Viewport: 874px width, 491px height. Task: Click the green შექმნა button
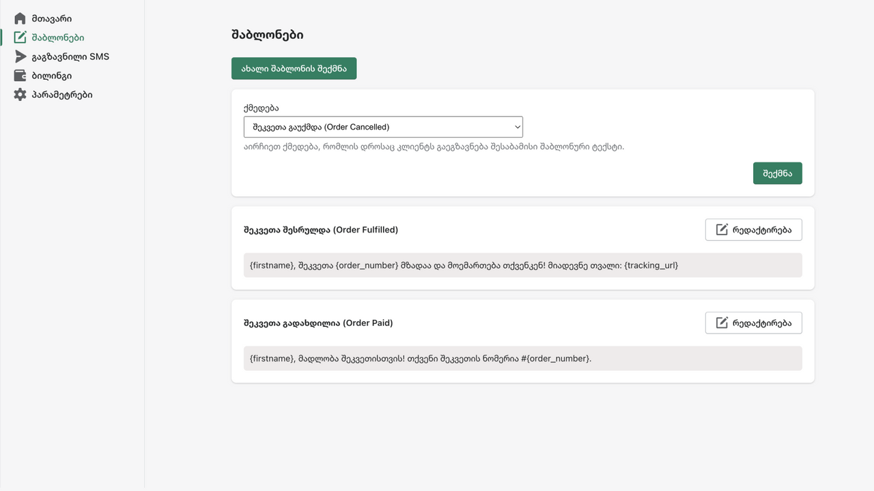[x=777, y=173]
